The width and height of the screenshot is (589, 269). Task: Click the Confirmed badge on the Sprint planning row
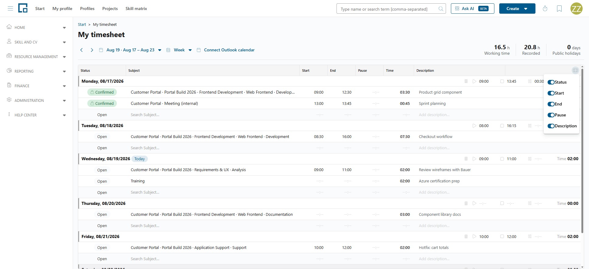102,103
